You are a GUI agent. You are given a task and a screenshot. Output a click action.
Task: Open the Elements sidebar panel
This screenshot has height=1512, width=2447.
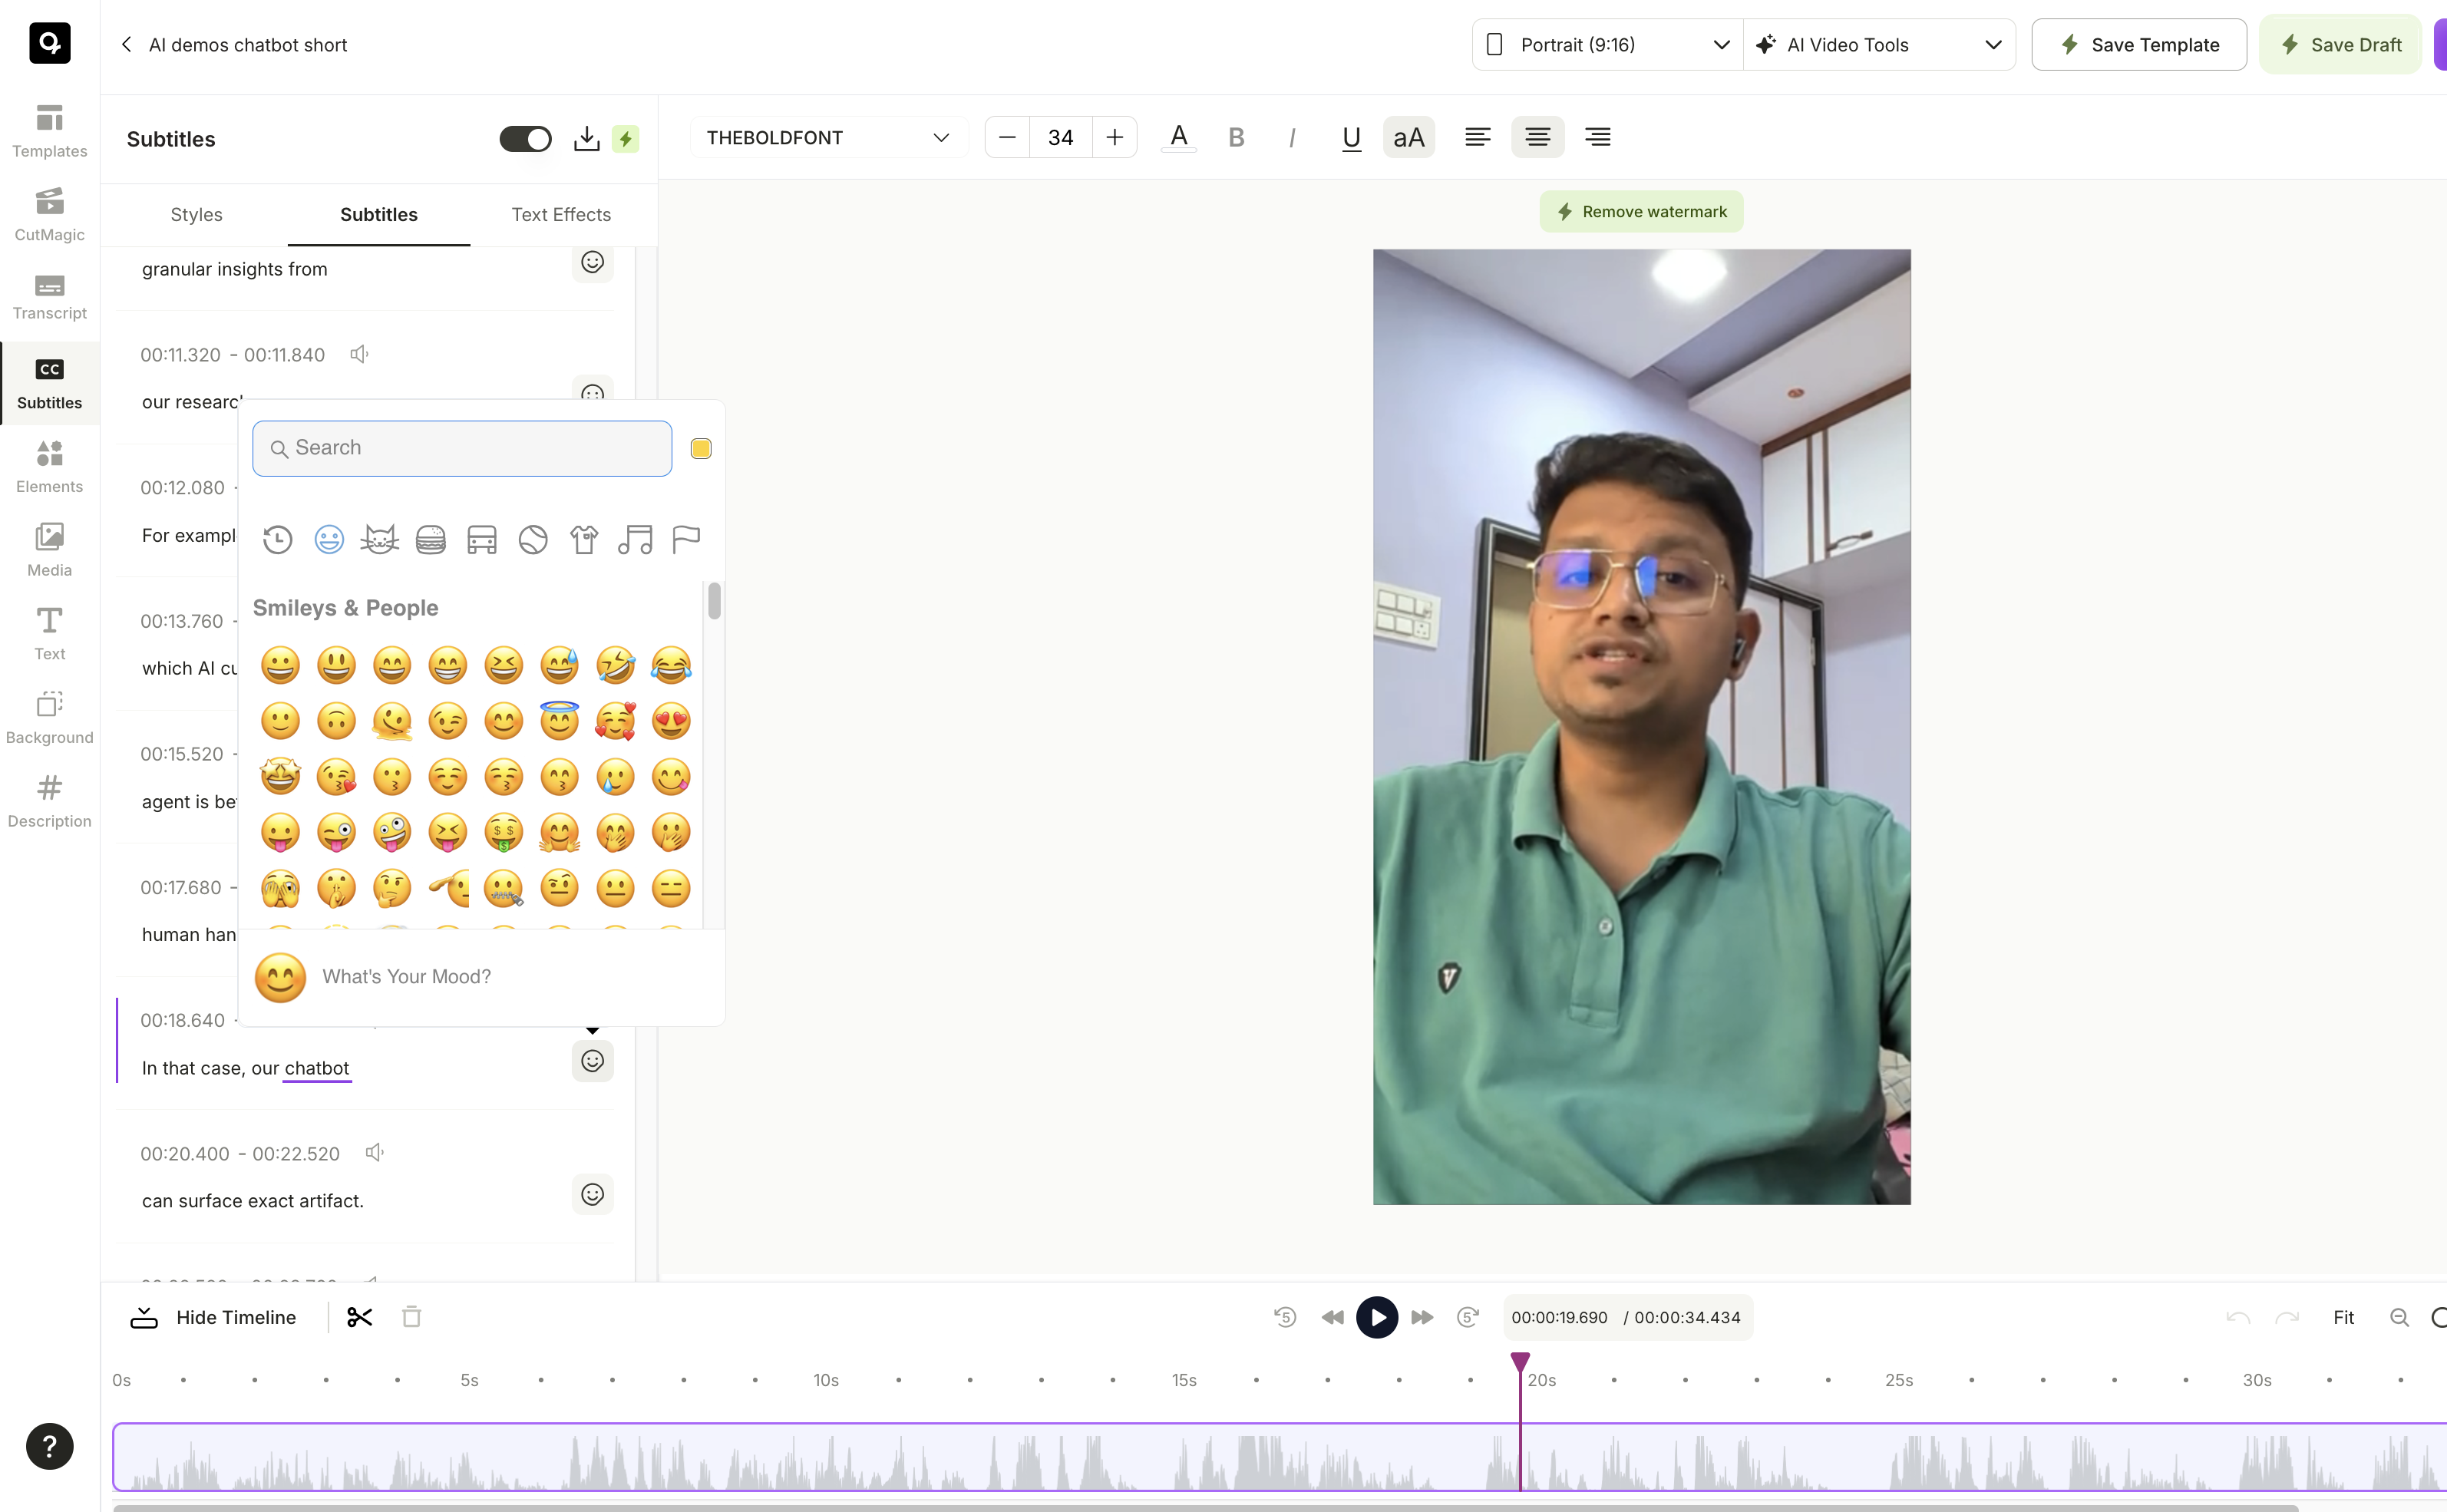pos(49,467)
